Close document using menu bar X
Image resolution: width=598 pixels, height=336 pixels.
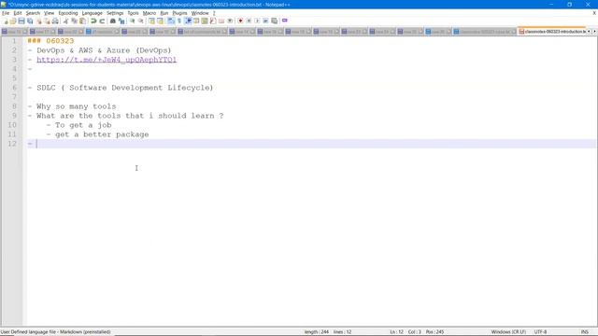pos(594,13)
